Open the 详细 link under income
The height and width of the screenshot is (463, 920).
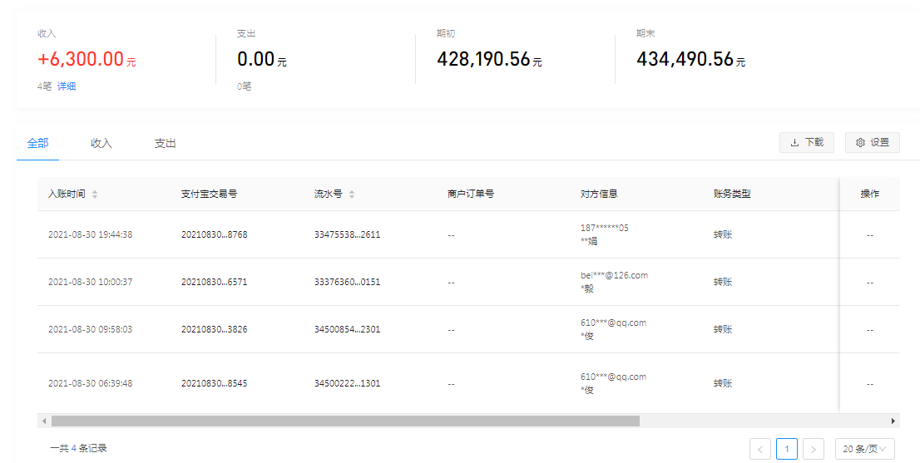pos(67,86)
